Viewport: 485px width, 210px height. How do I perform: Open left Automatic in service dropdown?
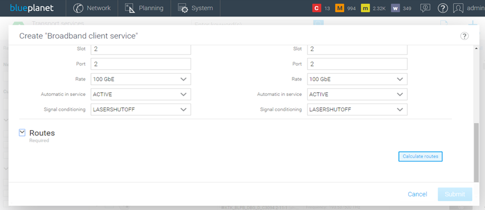pyautogui.click(x=141, y=94)
